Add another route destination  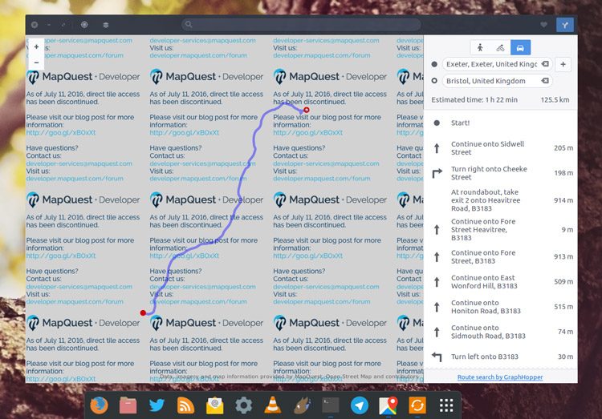click(563, 64)
